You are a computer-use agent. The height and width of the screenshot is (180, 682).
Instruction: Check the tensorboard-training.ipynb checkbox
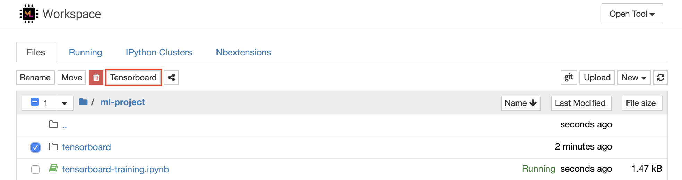pos(35,170)
